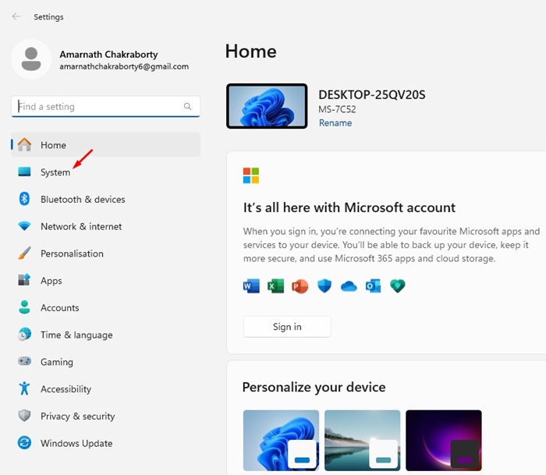Go to Bluetooth & devices
546x475 pixels.
106,199
